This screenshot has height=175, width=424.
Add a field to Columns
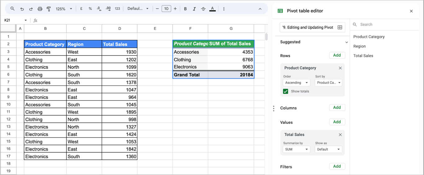(x=337, y=107)
